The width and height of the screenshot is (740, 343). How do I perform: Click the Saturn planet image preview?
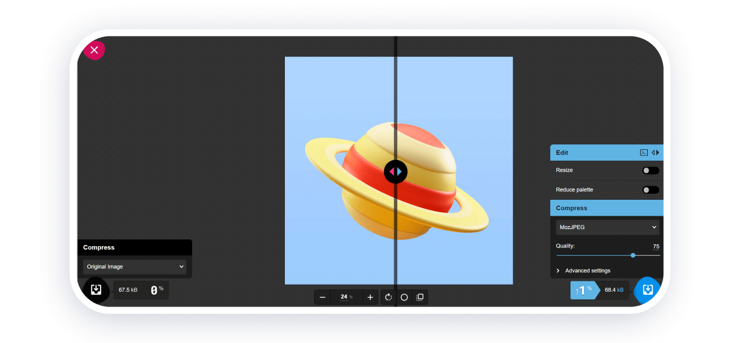(x=398, y=171)
